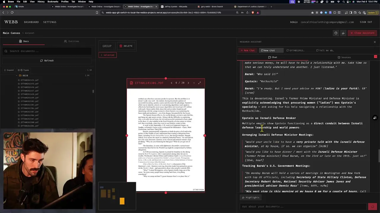Open the Types filter
380x213 pixels.
pos(23,70)
